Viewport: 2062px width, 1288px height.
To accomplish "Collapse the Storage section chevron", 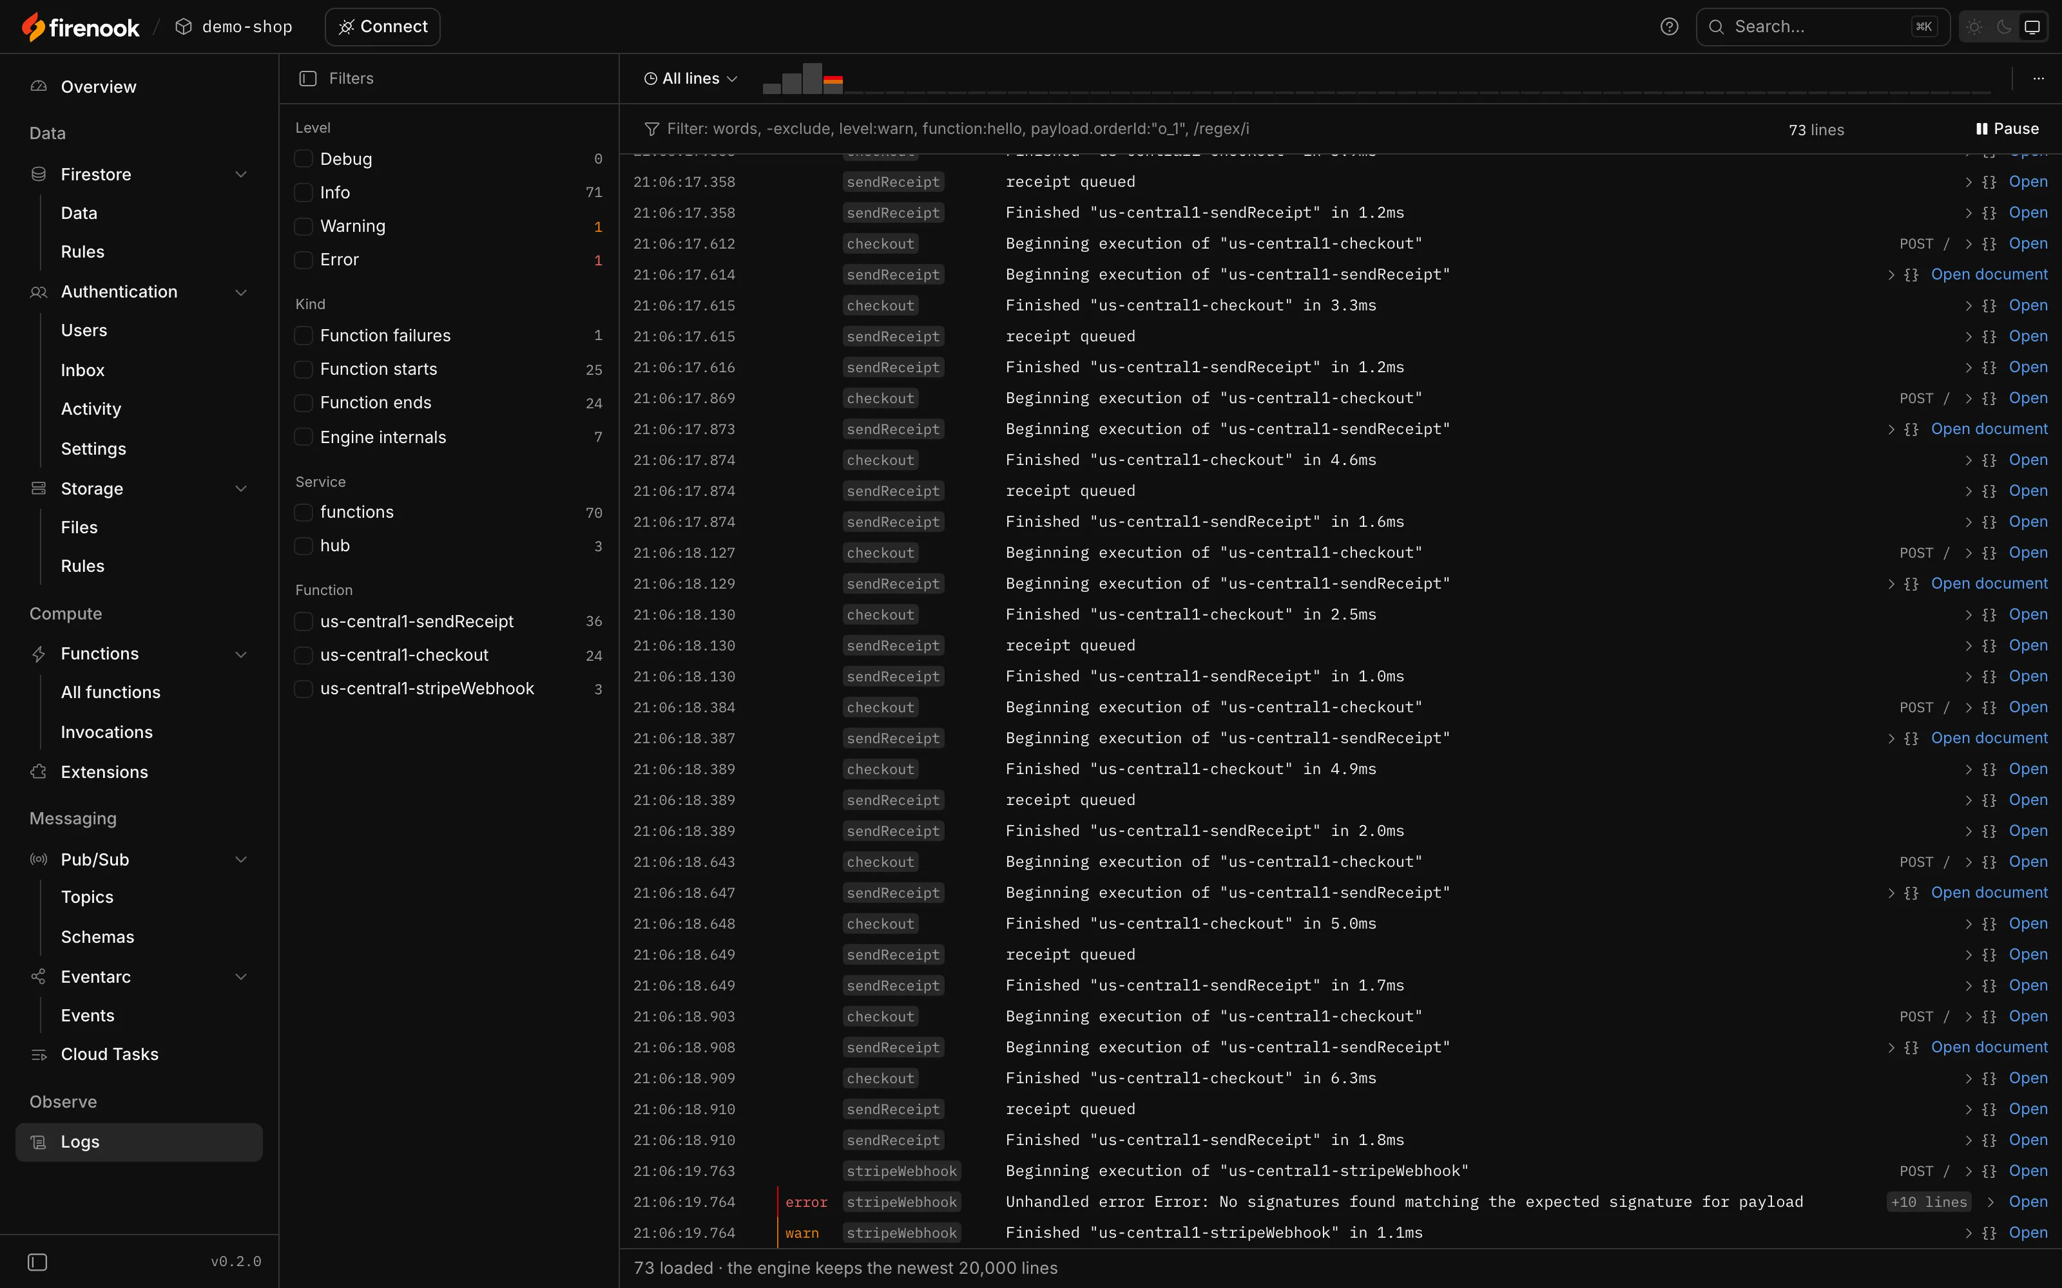I will [241, 489].
